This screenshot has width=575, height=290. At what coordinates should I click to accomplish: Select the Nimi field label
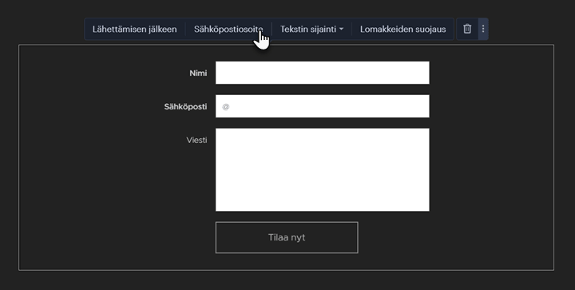click(x=198, y=73)
